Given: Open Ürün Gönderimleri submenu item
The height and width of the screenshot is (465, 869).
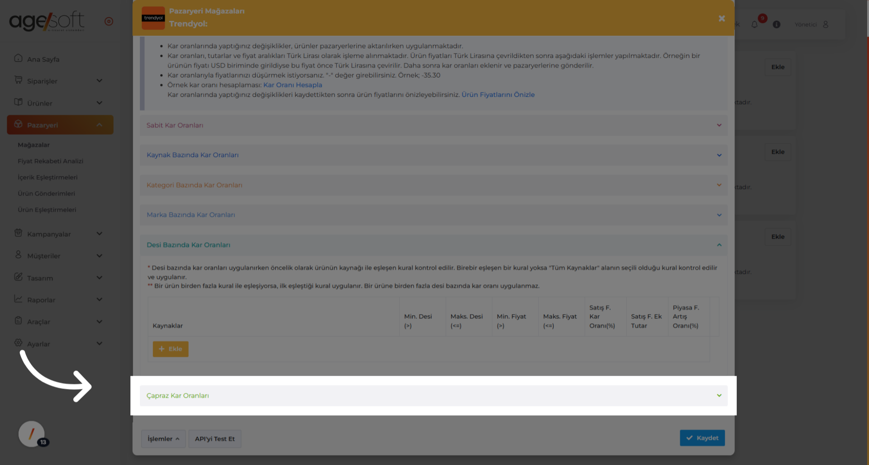Looking at the screenshot, I should (x=46, y=194).
